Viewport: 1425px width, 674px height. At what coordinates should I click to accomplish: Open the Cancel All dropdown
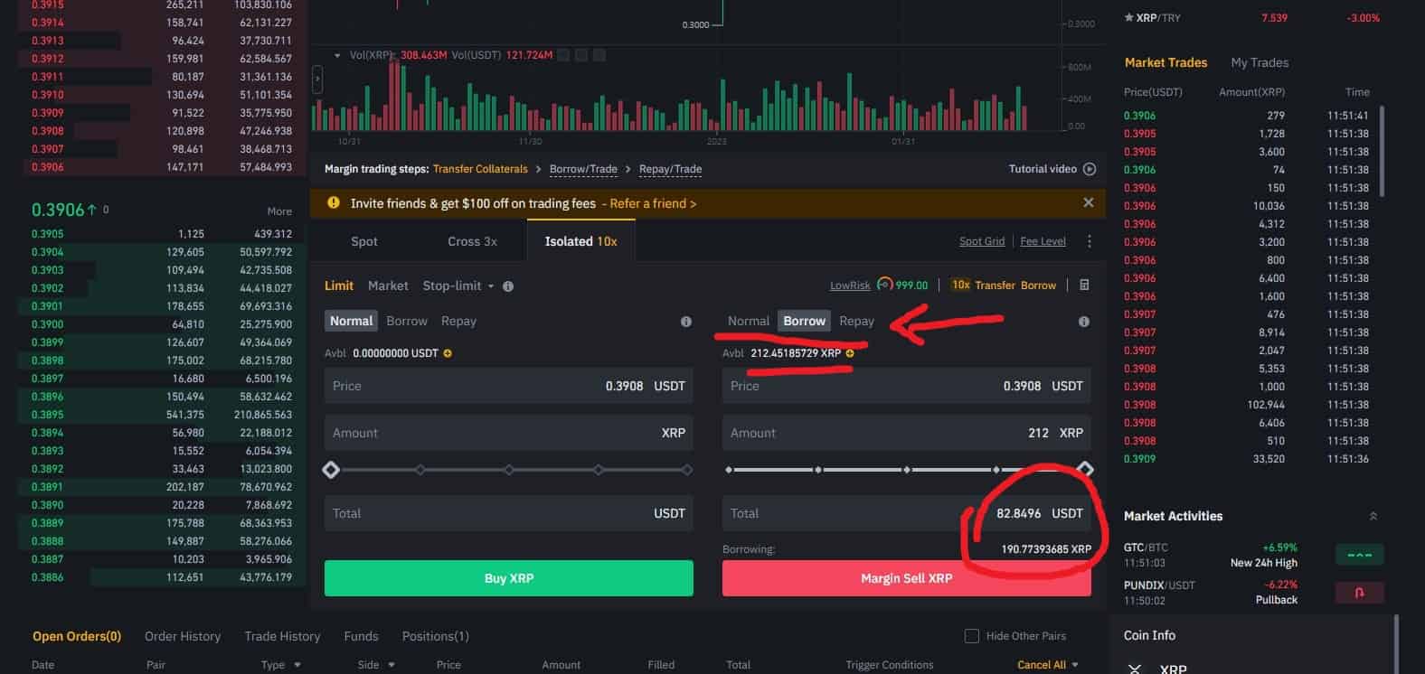1047,665
